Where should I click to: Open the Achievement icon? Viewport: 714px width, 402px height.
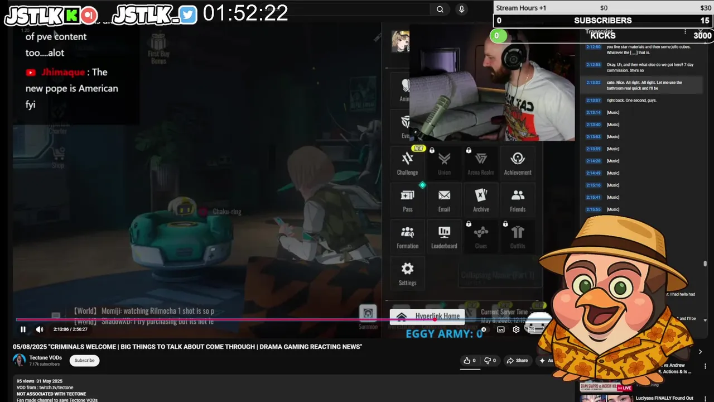[x=518, y=163]
